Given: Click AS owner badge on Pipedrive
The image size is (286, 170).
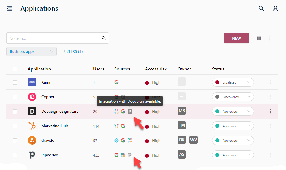Looking at the screenshot, I should coord(182,154).
